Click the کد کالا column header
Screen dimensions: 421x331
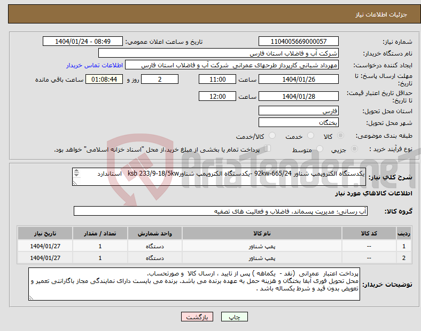(369, 233)
